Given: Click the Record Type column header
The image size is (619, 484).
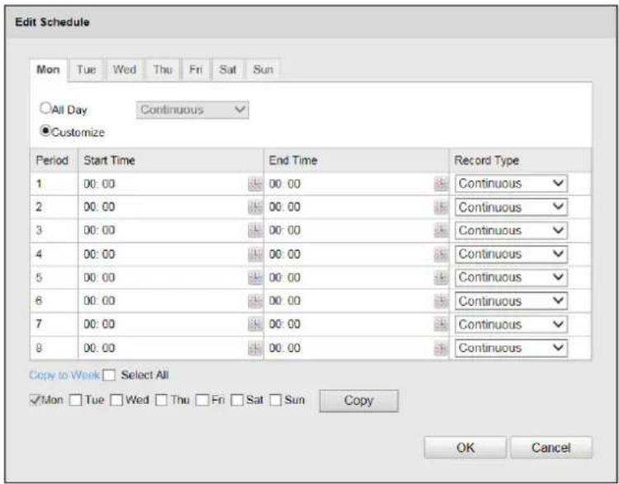Looking at the screenshot, I should point(520,160).
